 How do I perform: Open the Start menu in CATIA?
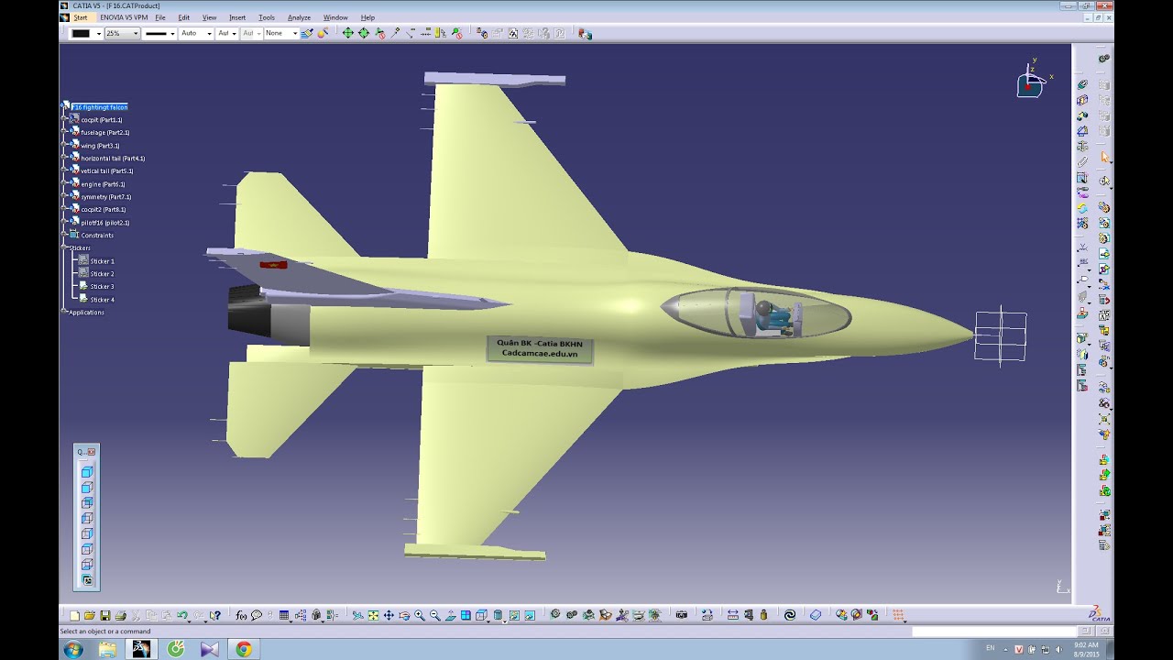81,17
